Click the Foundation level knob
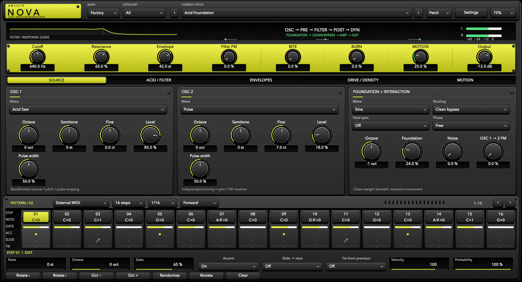Screen dimensions: 522x282 pyautogui.click(x=412, y=151)
